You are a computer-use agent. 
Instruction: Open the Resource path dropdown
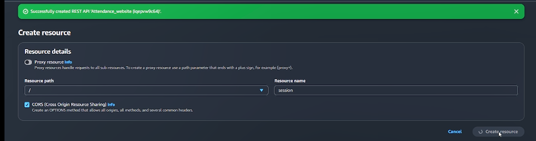click(x=146, y=90)
